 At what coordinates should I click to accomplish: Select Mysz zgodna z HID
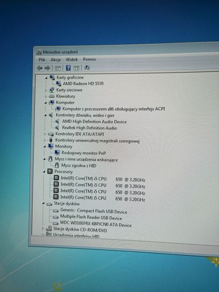click(78, 166)
